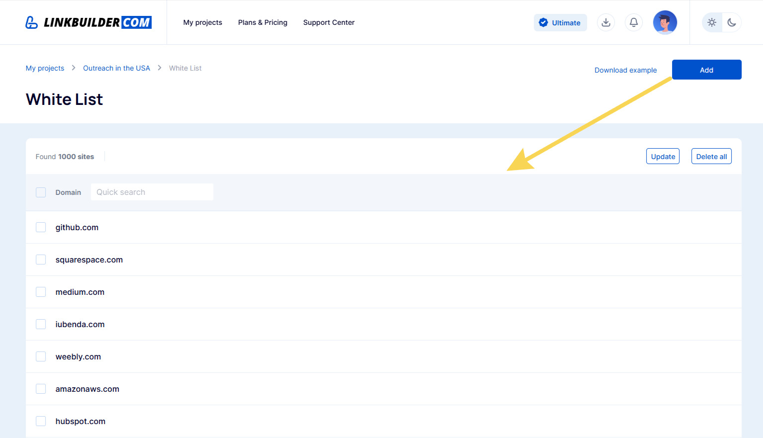The width and height of the screenshot is (763, 438).
Task: Open the notifications bell
Action: [633, 22]
